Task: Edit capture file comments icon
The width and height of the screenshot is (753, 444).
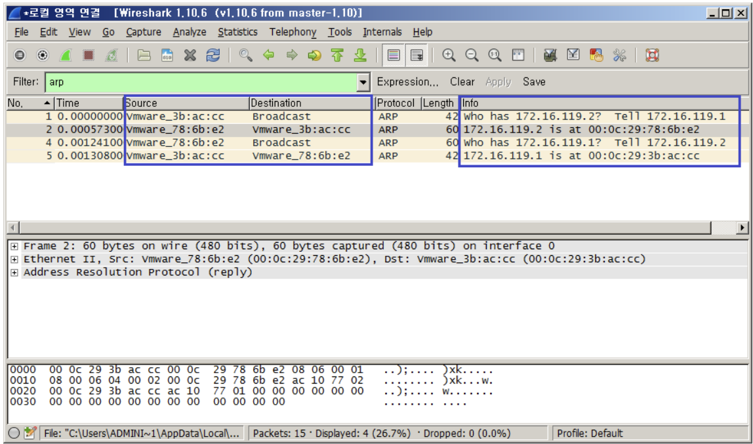Action: (30, 433)
